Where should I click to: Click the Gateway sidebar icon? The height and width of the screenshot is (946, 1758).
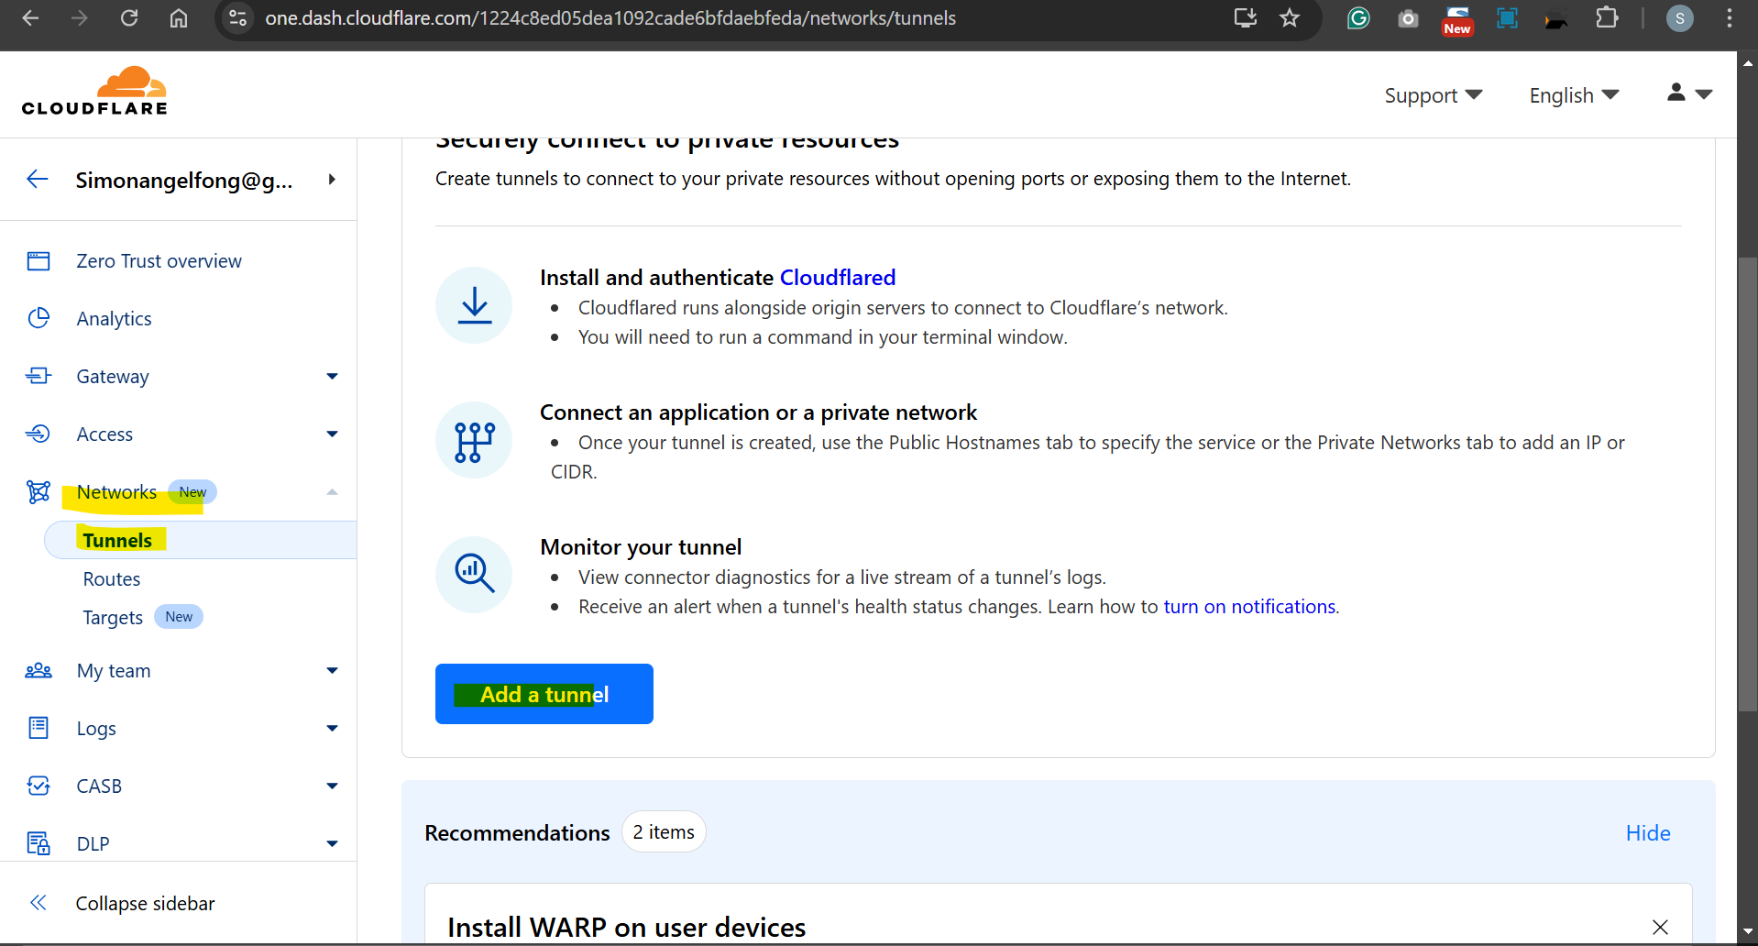coord(38,376)
